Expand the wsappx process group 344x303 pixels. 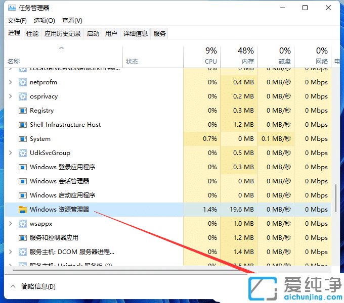coord(10,224)
